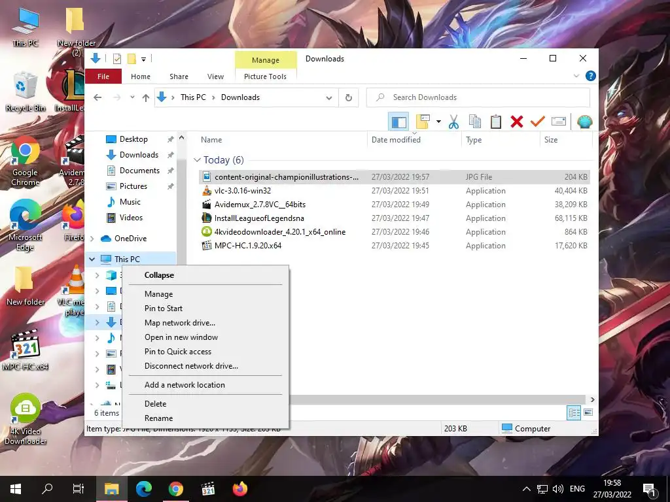Open the File tab
Screen dimensions: 670x502
(103, 76)
